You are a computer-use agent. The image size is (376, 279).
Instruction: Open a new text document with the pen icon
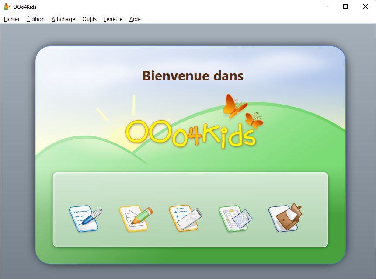point(86,218)
